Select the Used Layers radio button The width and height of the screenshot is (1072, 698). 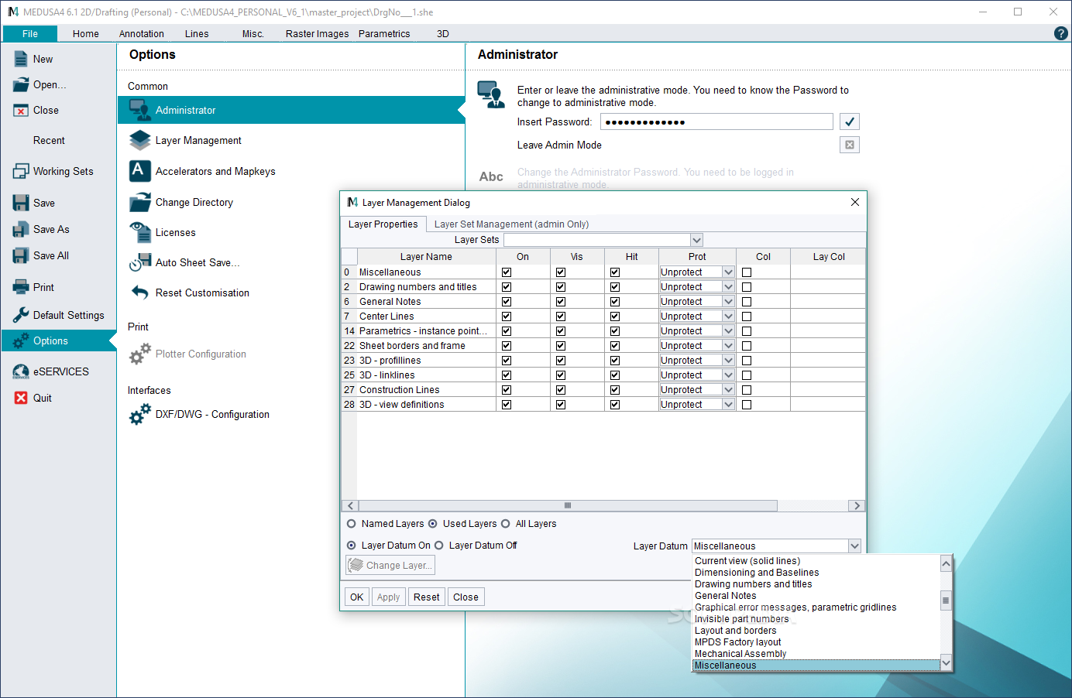(x=433, y=524)
